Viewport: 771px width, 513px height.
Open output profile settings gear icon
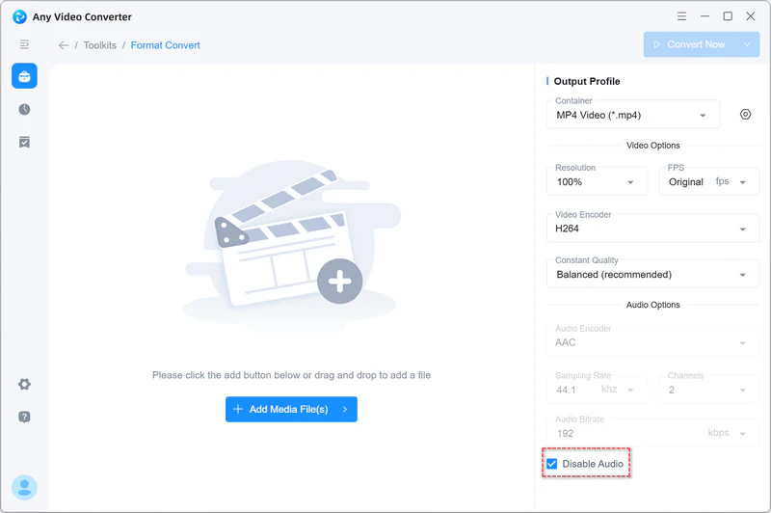tap(745, 115)
